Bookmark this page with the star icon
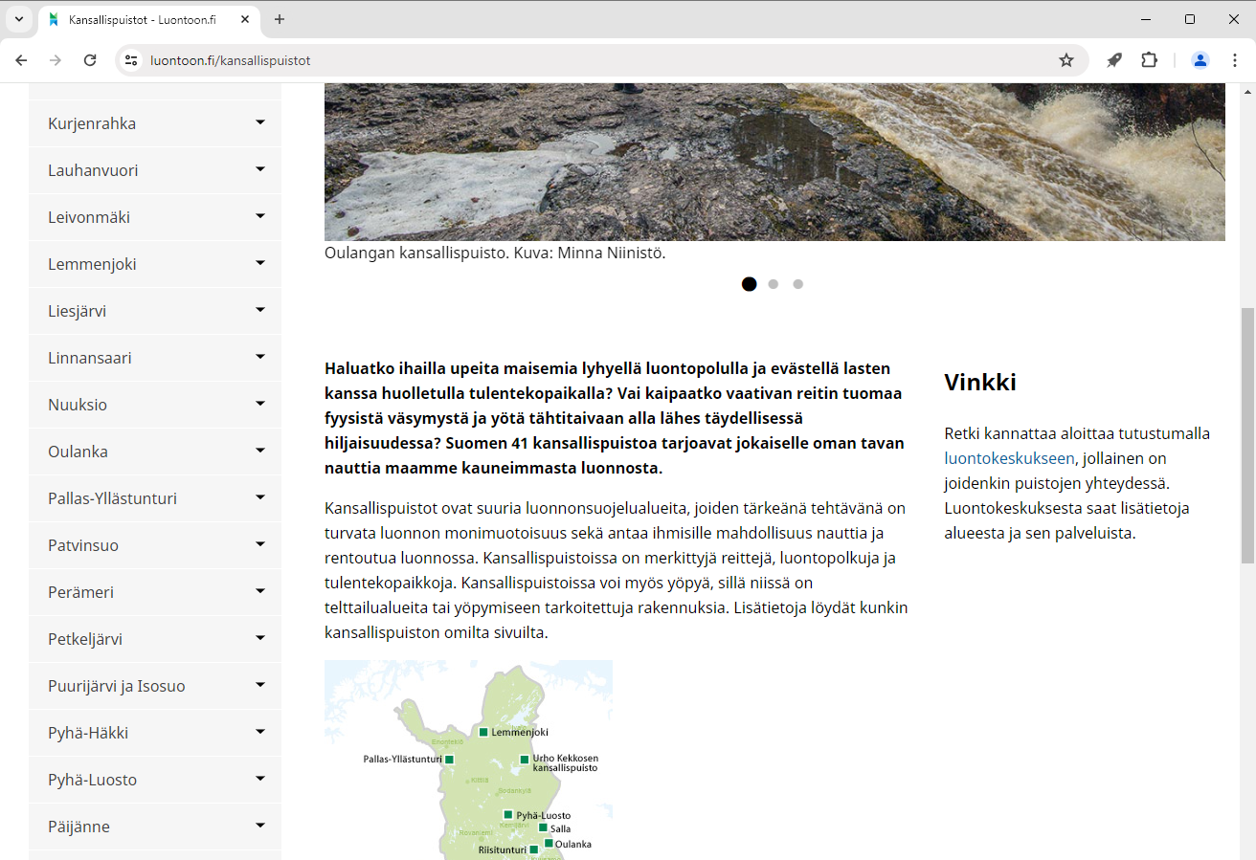This screenshot has width=1256, height=860. pos(1066,60)
